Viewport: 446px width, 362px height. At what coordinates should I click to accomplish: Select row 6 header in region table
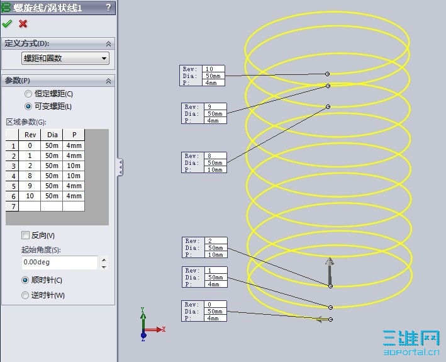click(12, 196)
